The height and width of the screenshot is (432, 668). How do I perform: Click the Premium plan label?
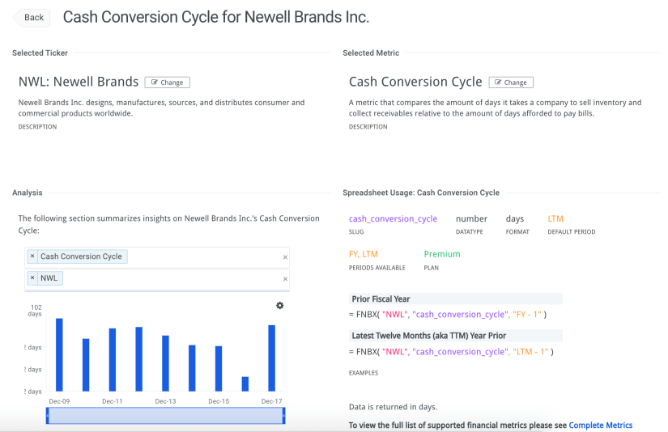click(442, 254)
